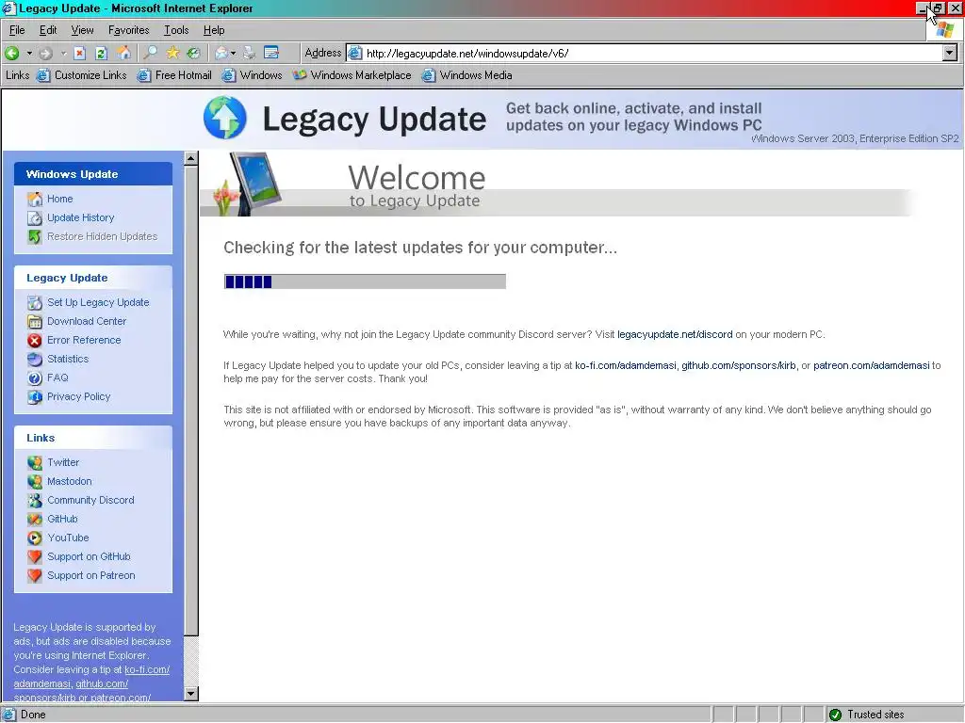Click the legacyupdate.net/discord link

point(675,334)
